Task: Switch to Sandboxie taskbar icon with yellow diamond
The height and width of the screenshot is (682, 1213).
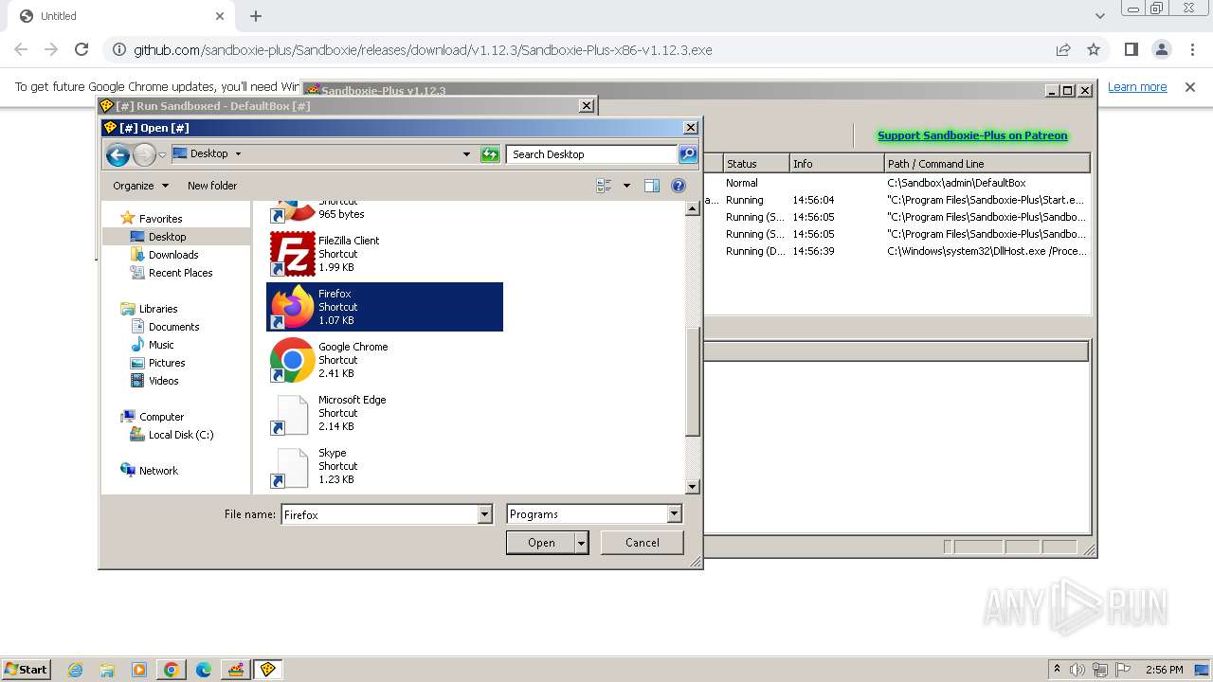Action: click(268, 670)
